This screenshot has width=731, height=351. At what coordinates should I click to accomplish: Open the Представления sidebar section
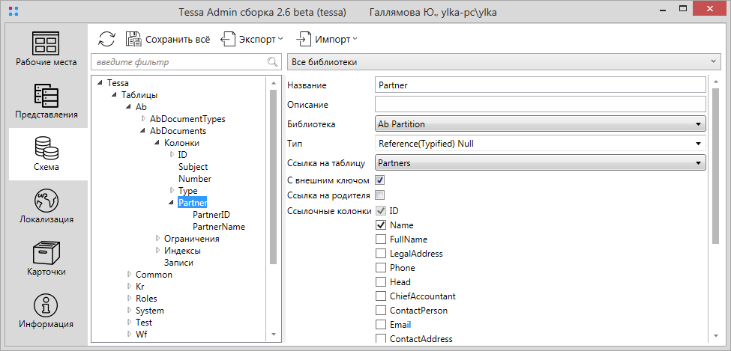tap(46, 101)
